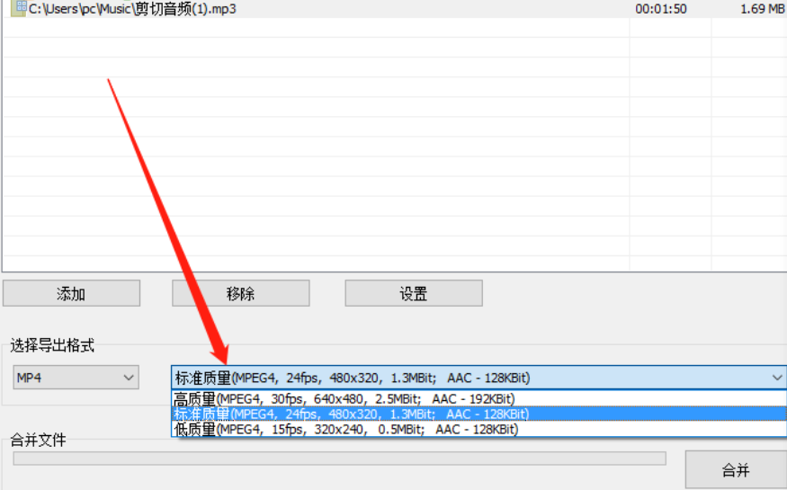Select 标准质量 480x320 option in list
This screenshot has height=490, width=787.
478,414
